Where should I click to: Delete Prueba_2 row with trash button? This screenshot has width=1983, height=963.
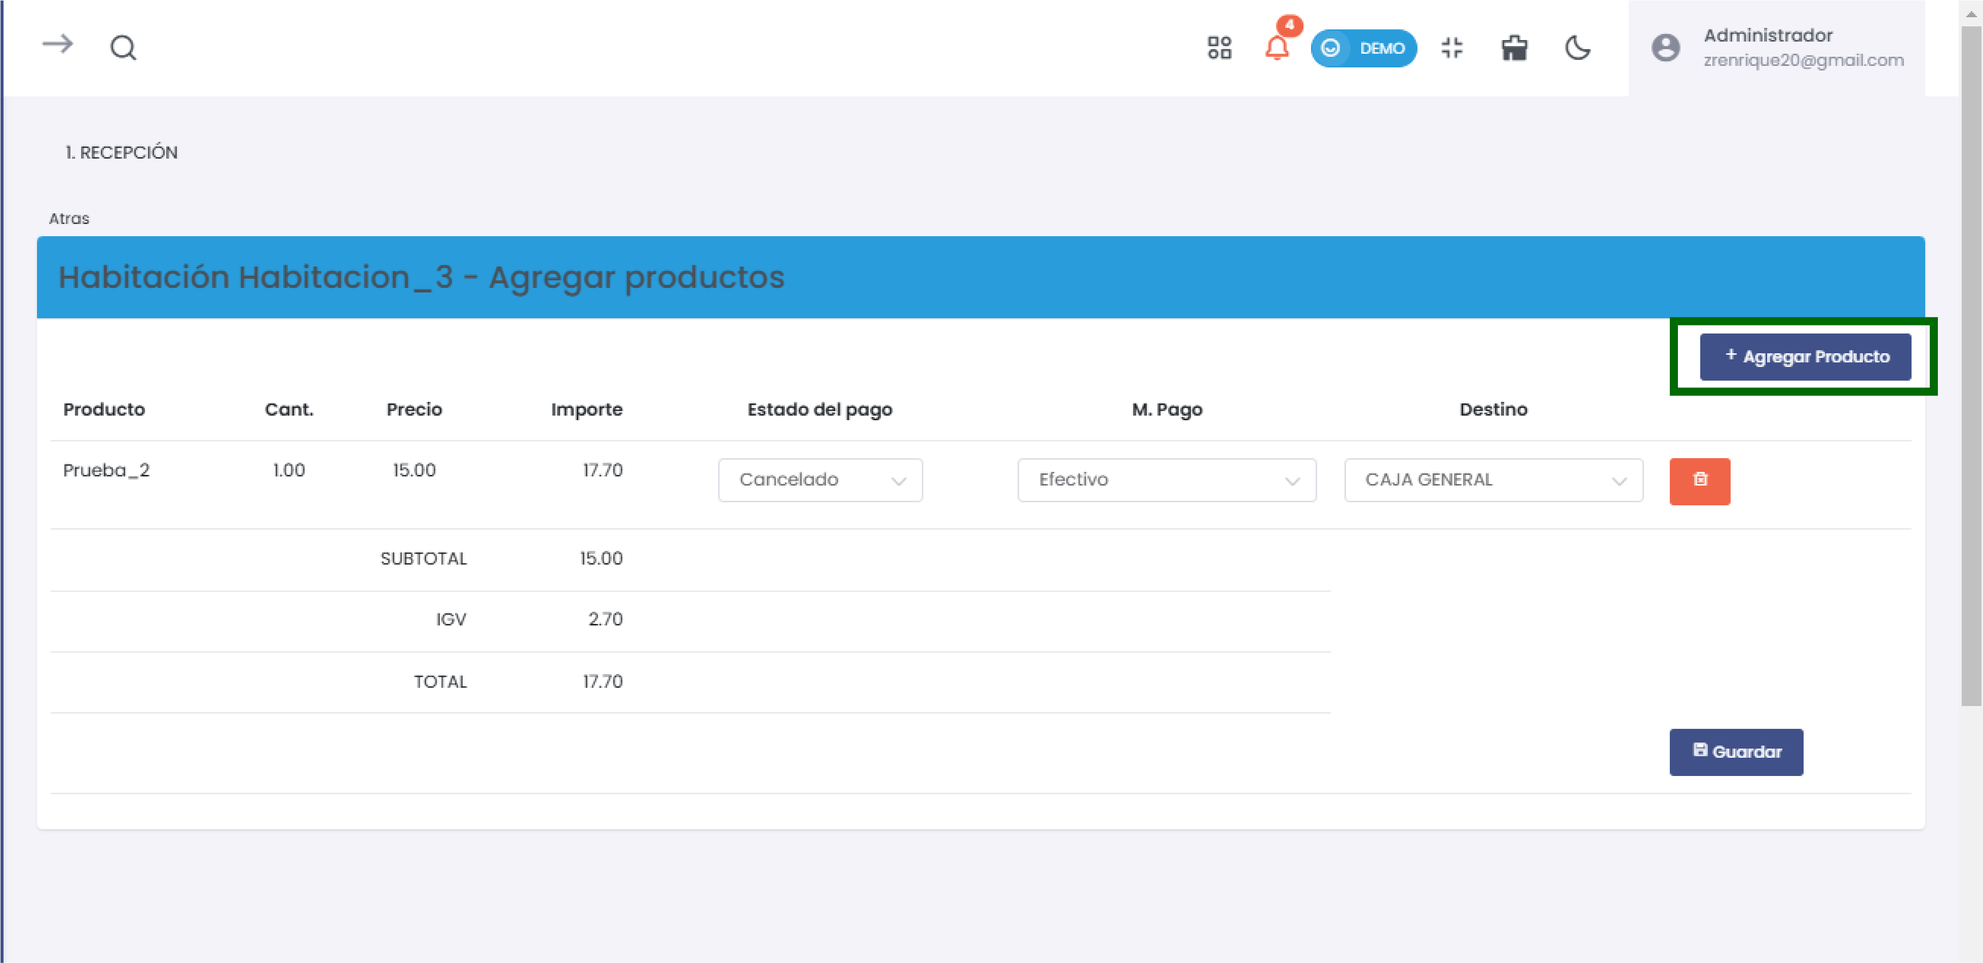1700,481
